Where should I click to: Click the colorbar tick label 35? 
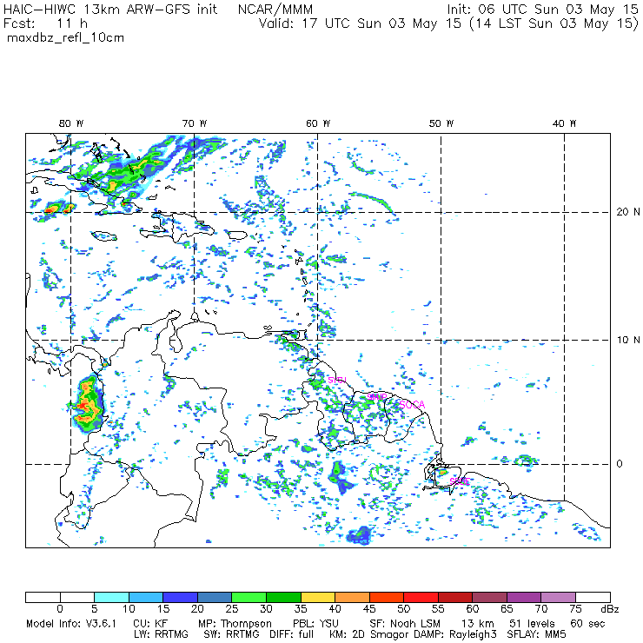tap(301, 609)
